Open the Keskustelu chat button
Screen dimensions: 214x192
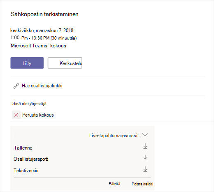(65, 63)
